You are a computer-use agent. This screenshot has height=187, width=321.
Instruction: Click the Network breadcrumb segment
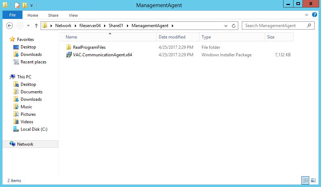(63, 26)
